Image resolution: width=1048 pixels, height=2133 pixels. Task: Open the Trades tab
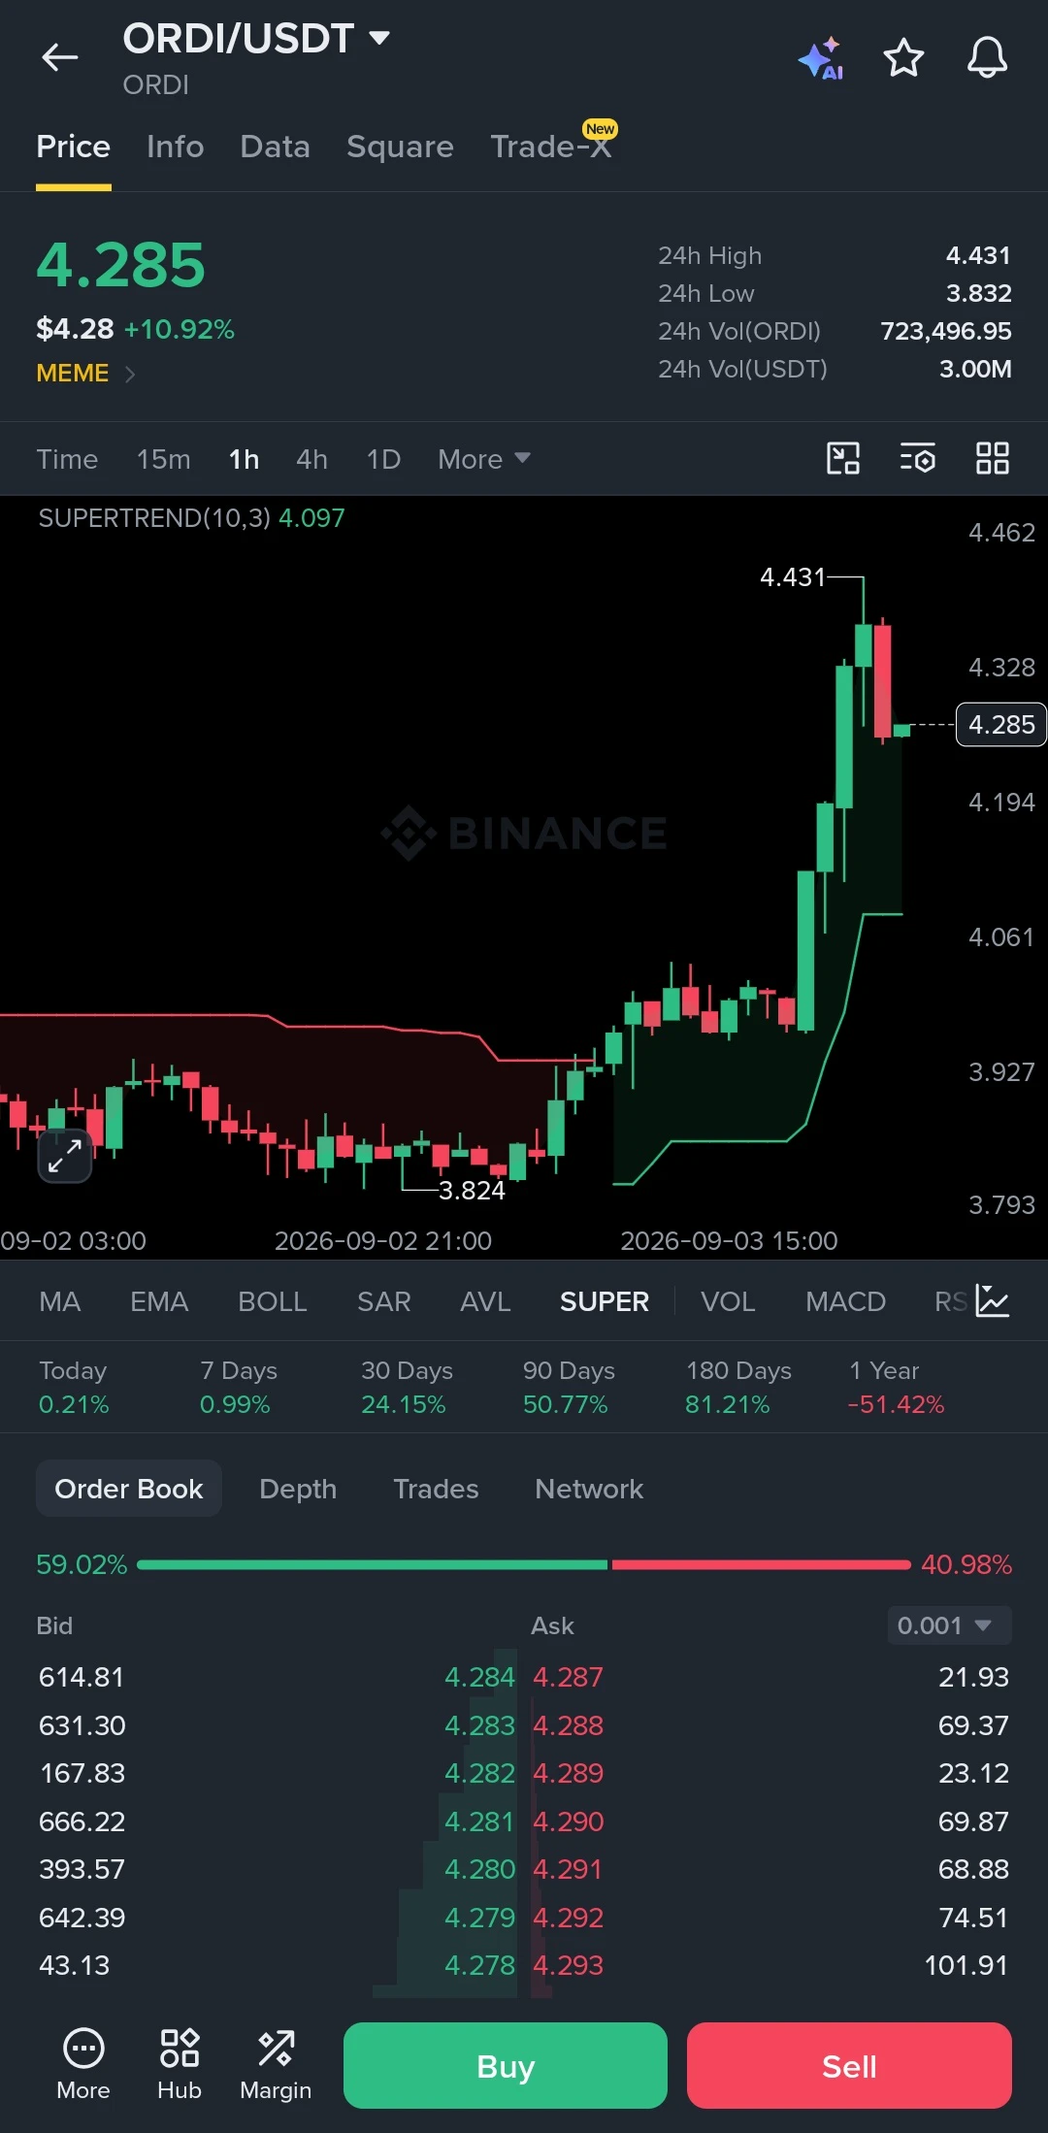click(436, 1489)
